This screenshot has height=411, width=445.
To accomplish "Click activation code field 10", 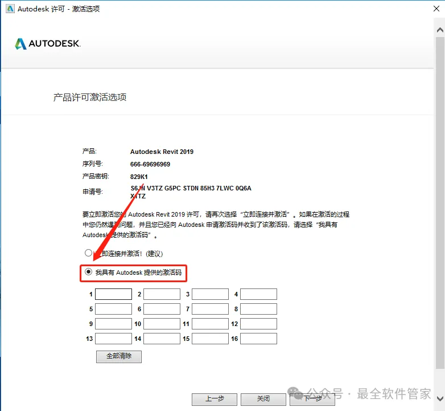I will click(162, 324).
